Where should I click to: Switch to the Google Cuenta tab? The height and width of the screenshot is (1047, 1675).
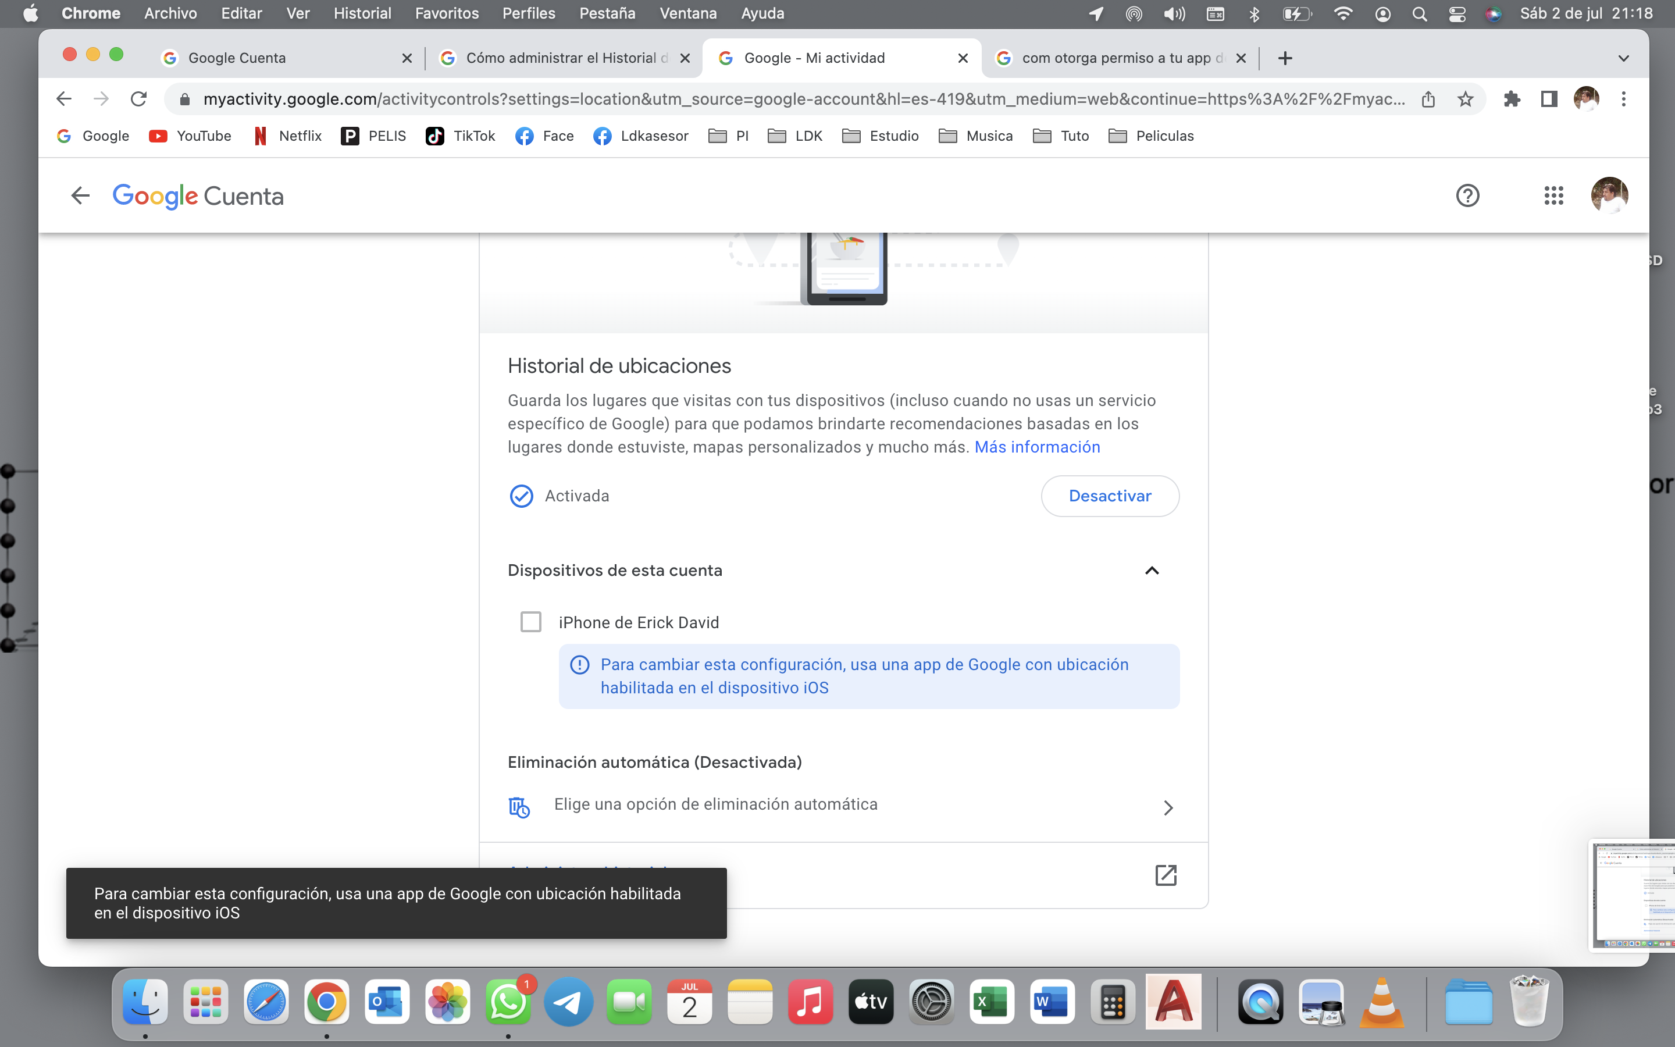[x=237, y=58]
